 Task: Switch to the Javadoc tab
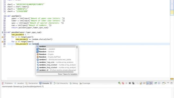[19, 83]
